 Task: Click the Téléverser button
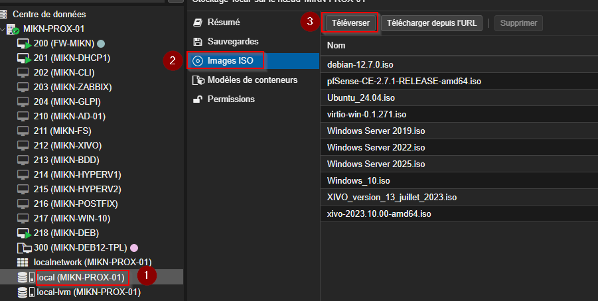[x=350, y=23]
